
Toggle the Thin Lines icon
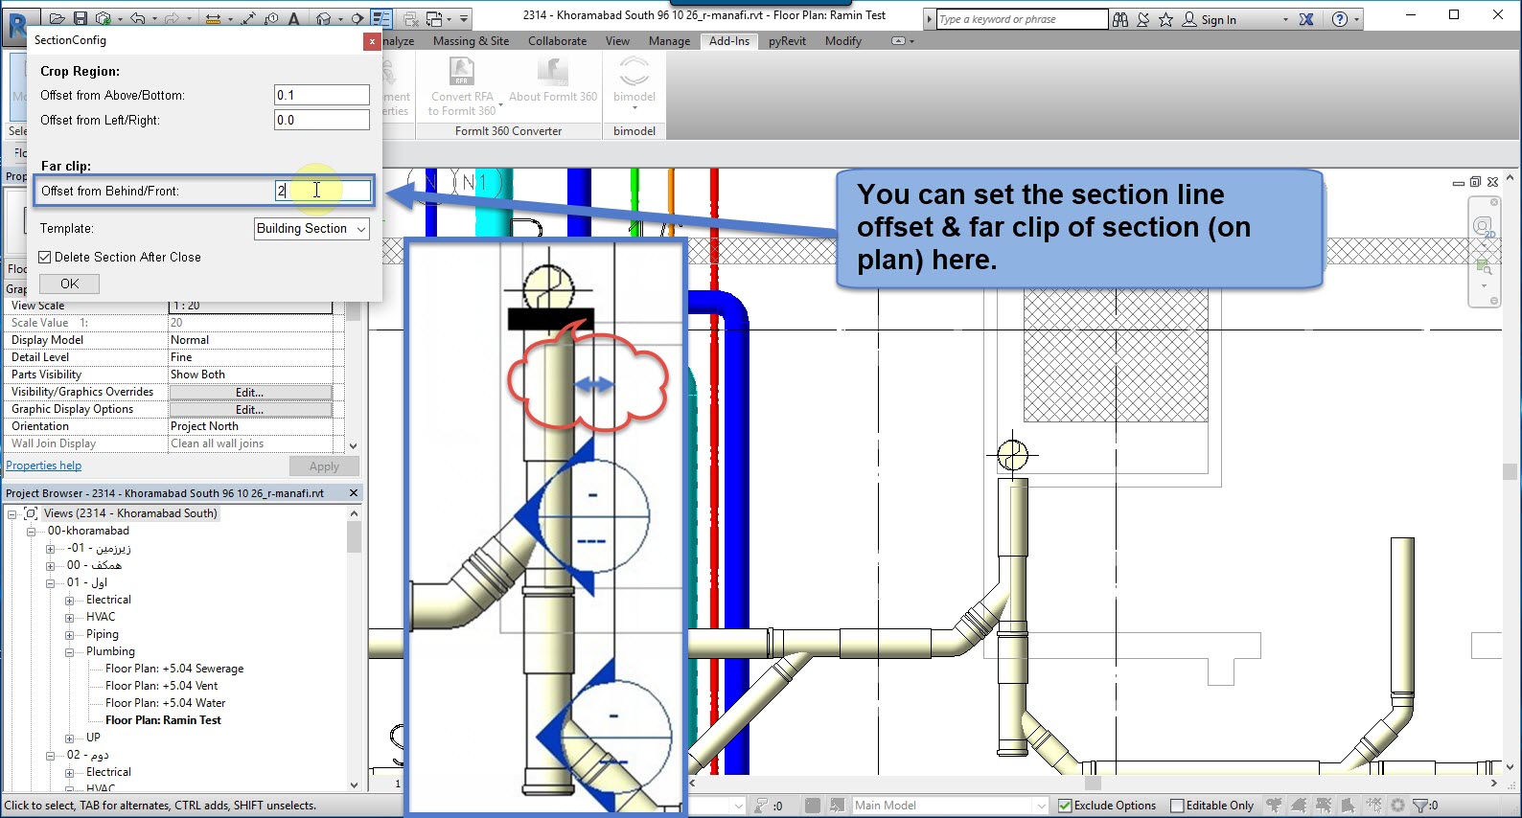tap(381, 18)
